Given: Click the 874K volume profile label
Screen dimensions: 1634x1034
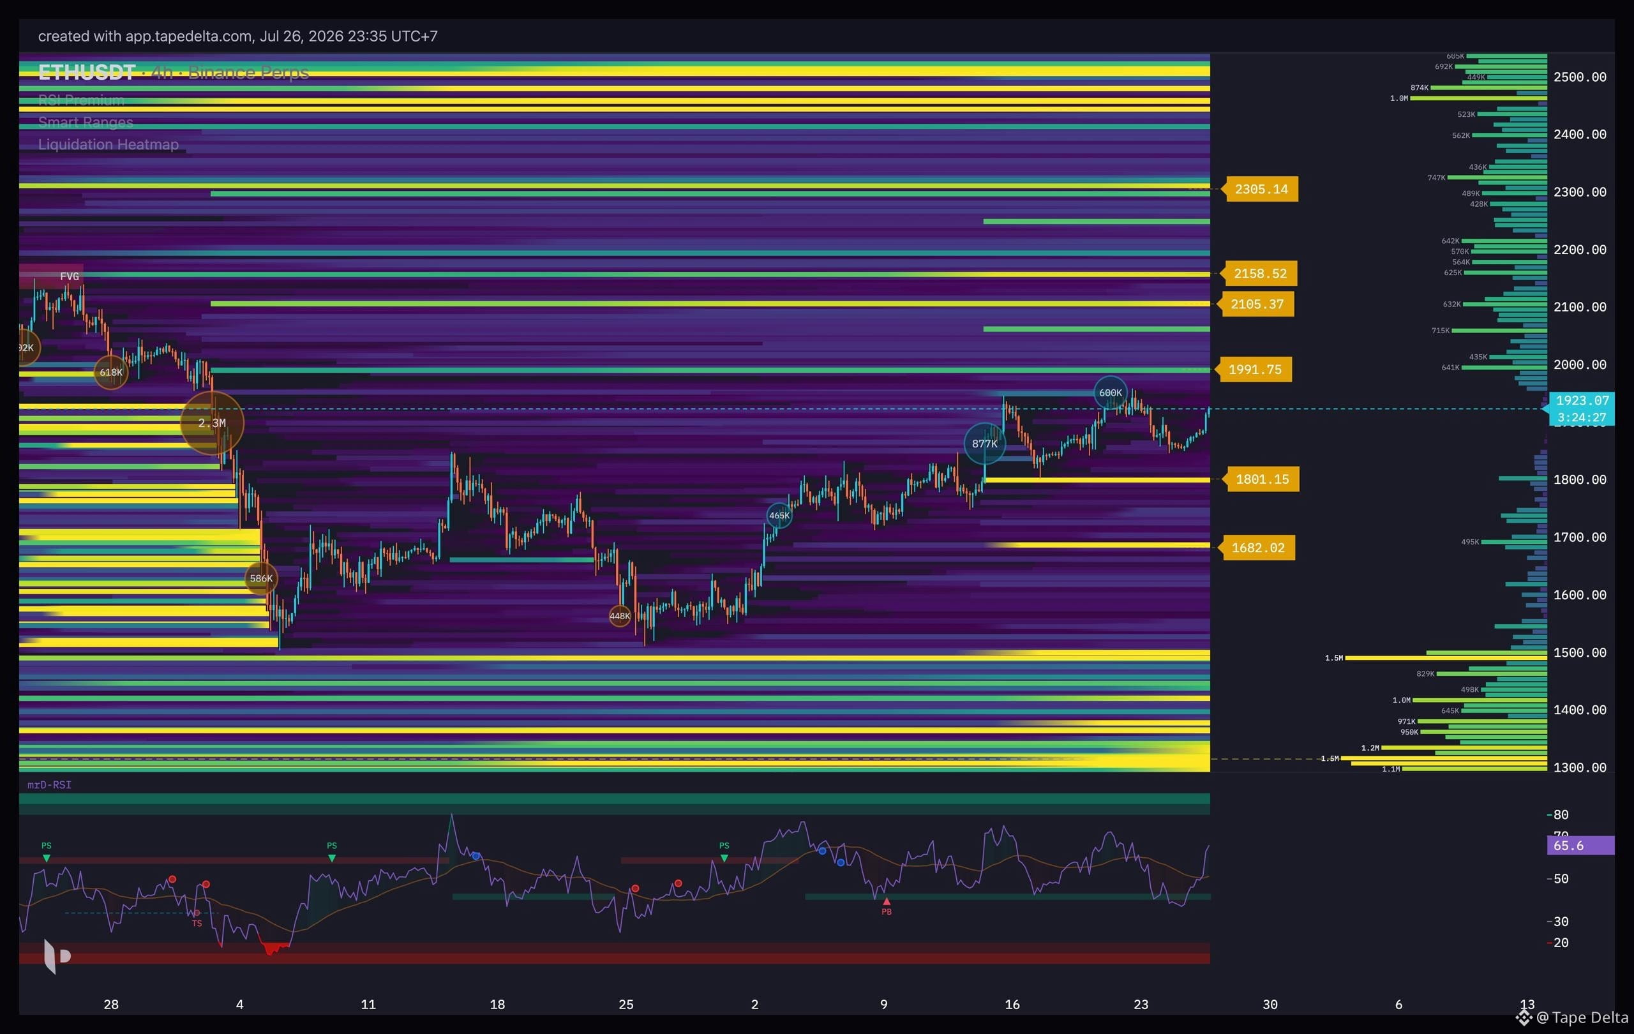Looking at the screenshot, I should pos(1419,87).
